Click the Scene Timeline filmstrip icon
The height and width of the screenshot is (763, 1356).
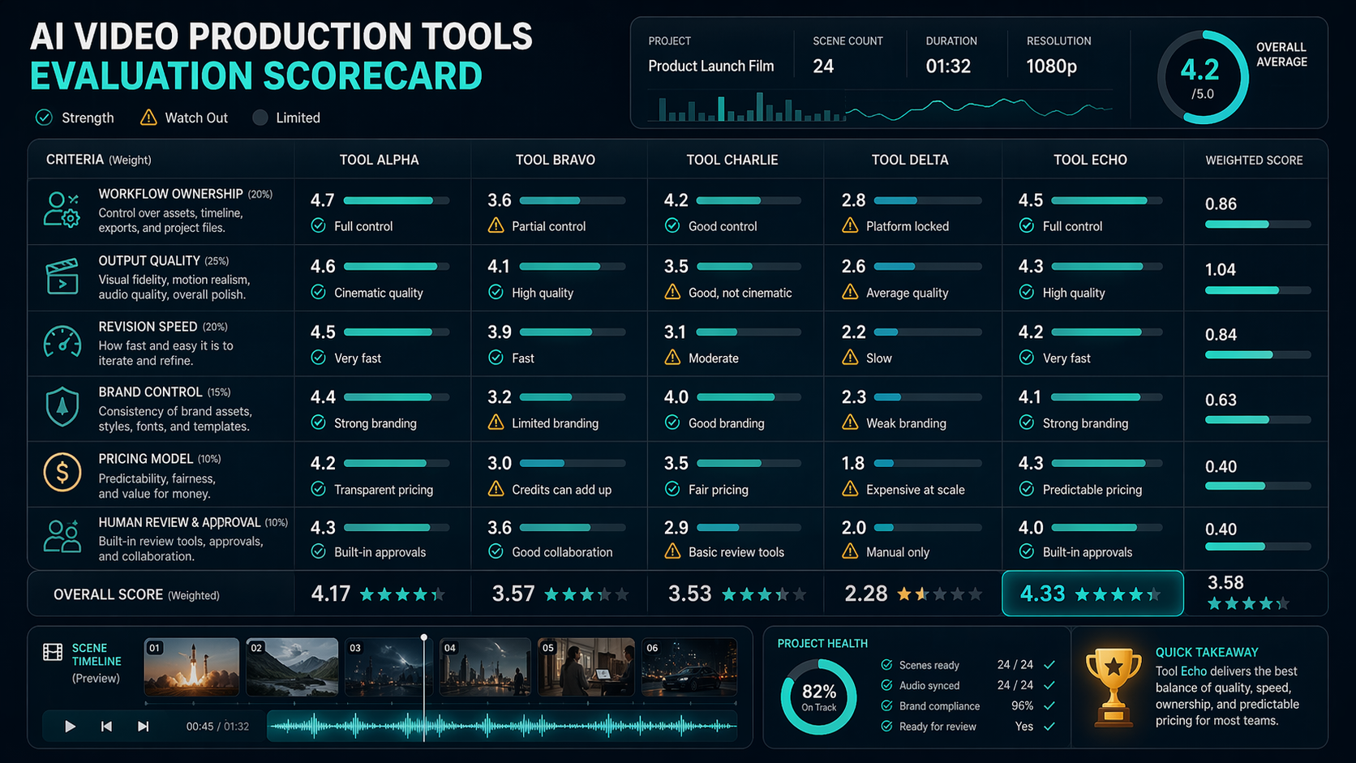[53, 652]
